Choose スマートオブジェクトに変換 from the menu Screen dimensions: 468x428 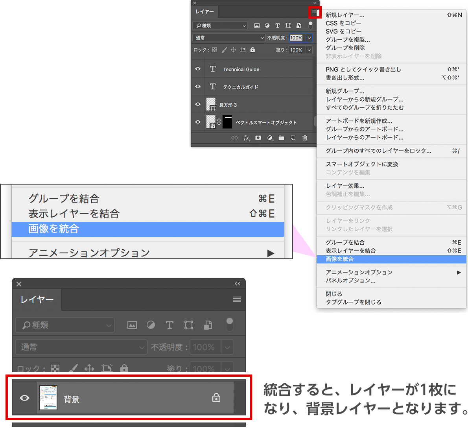click(x=391, y=164)
